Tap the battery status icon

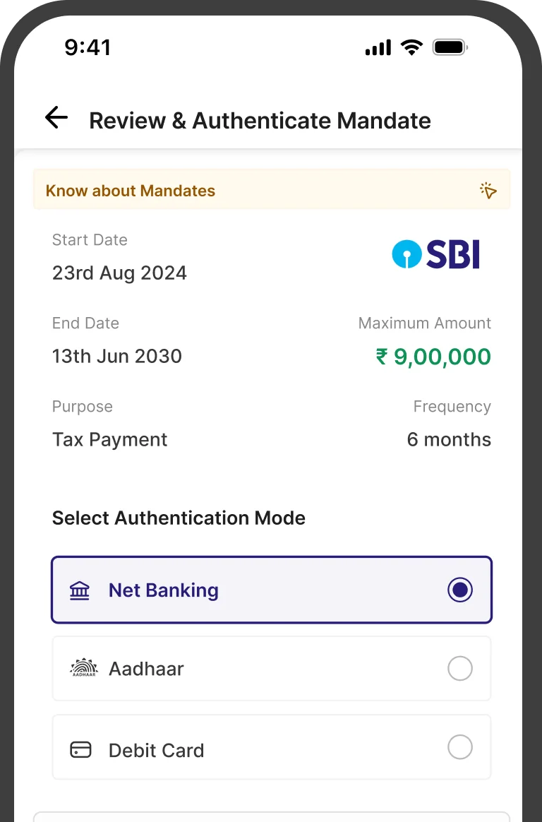(x=450, y=47)
